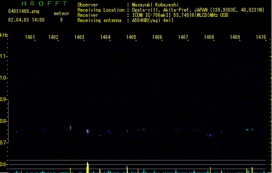272x173 pixels.
Task: Click the HROFFT title text
Action: (x=44, y=3)
